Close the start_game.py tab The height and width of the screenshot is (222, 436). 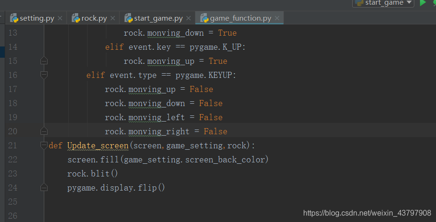188,18
